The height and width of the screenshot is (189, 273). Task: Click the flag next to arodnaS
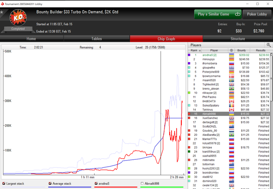pos(231,55)
